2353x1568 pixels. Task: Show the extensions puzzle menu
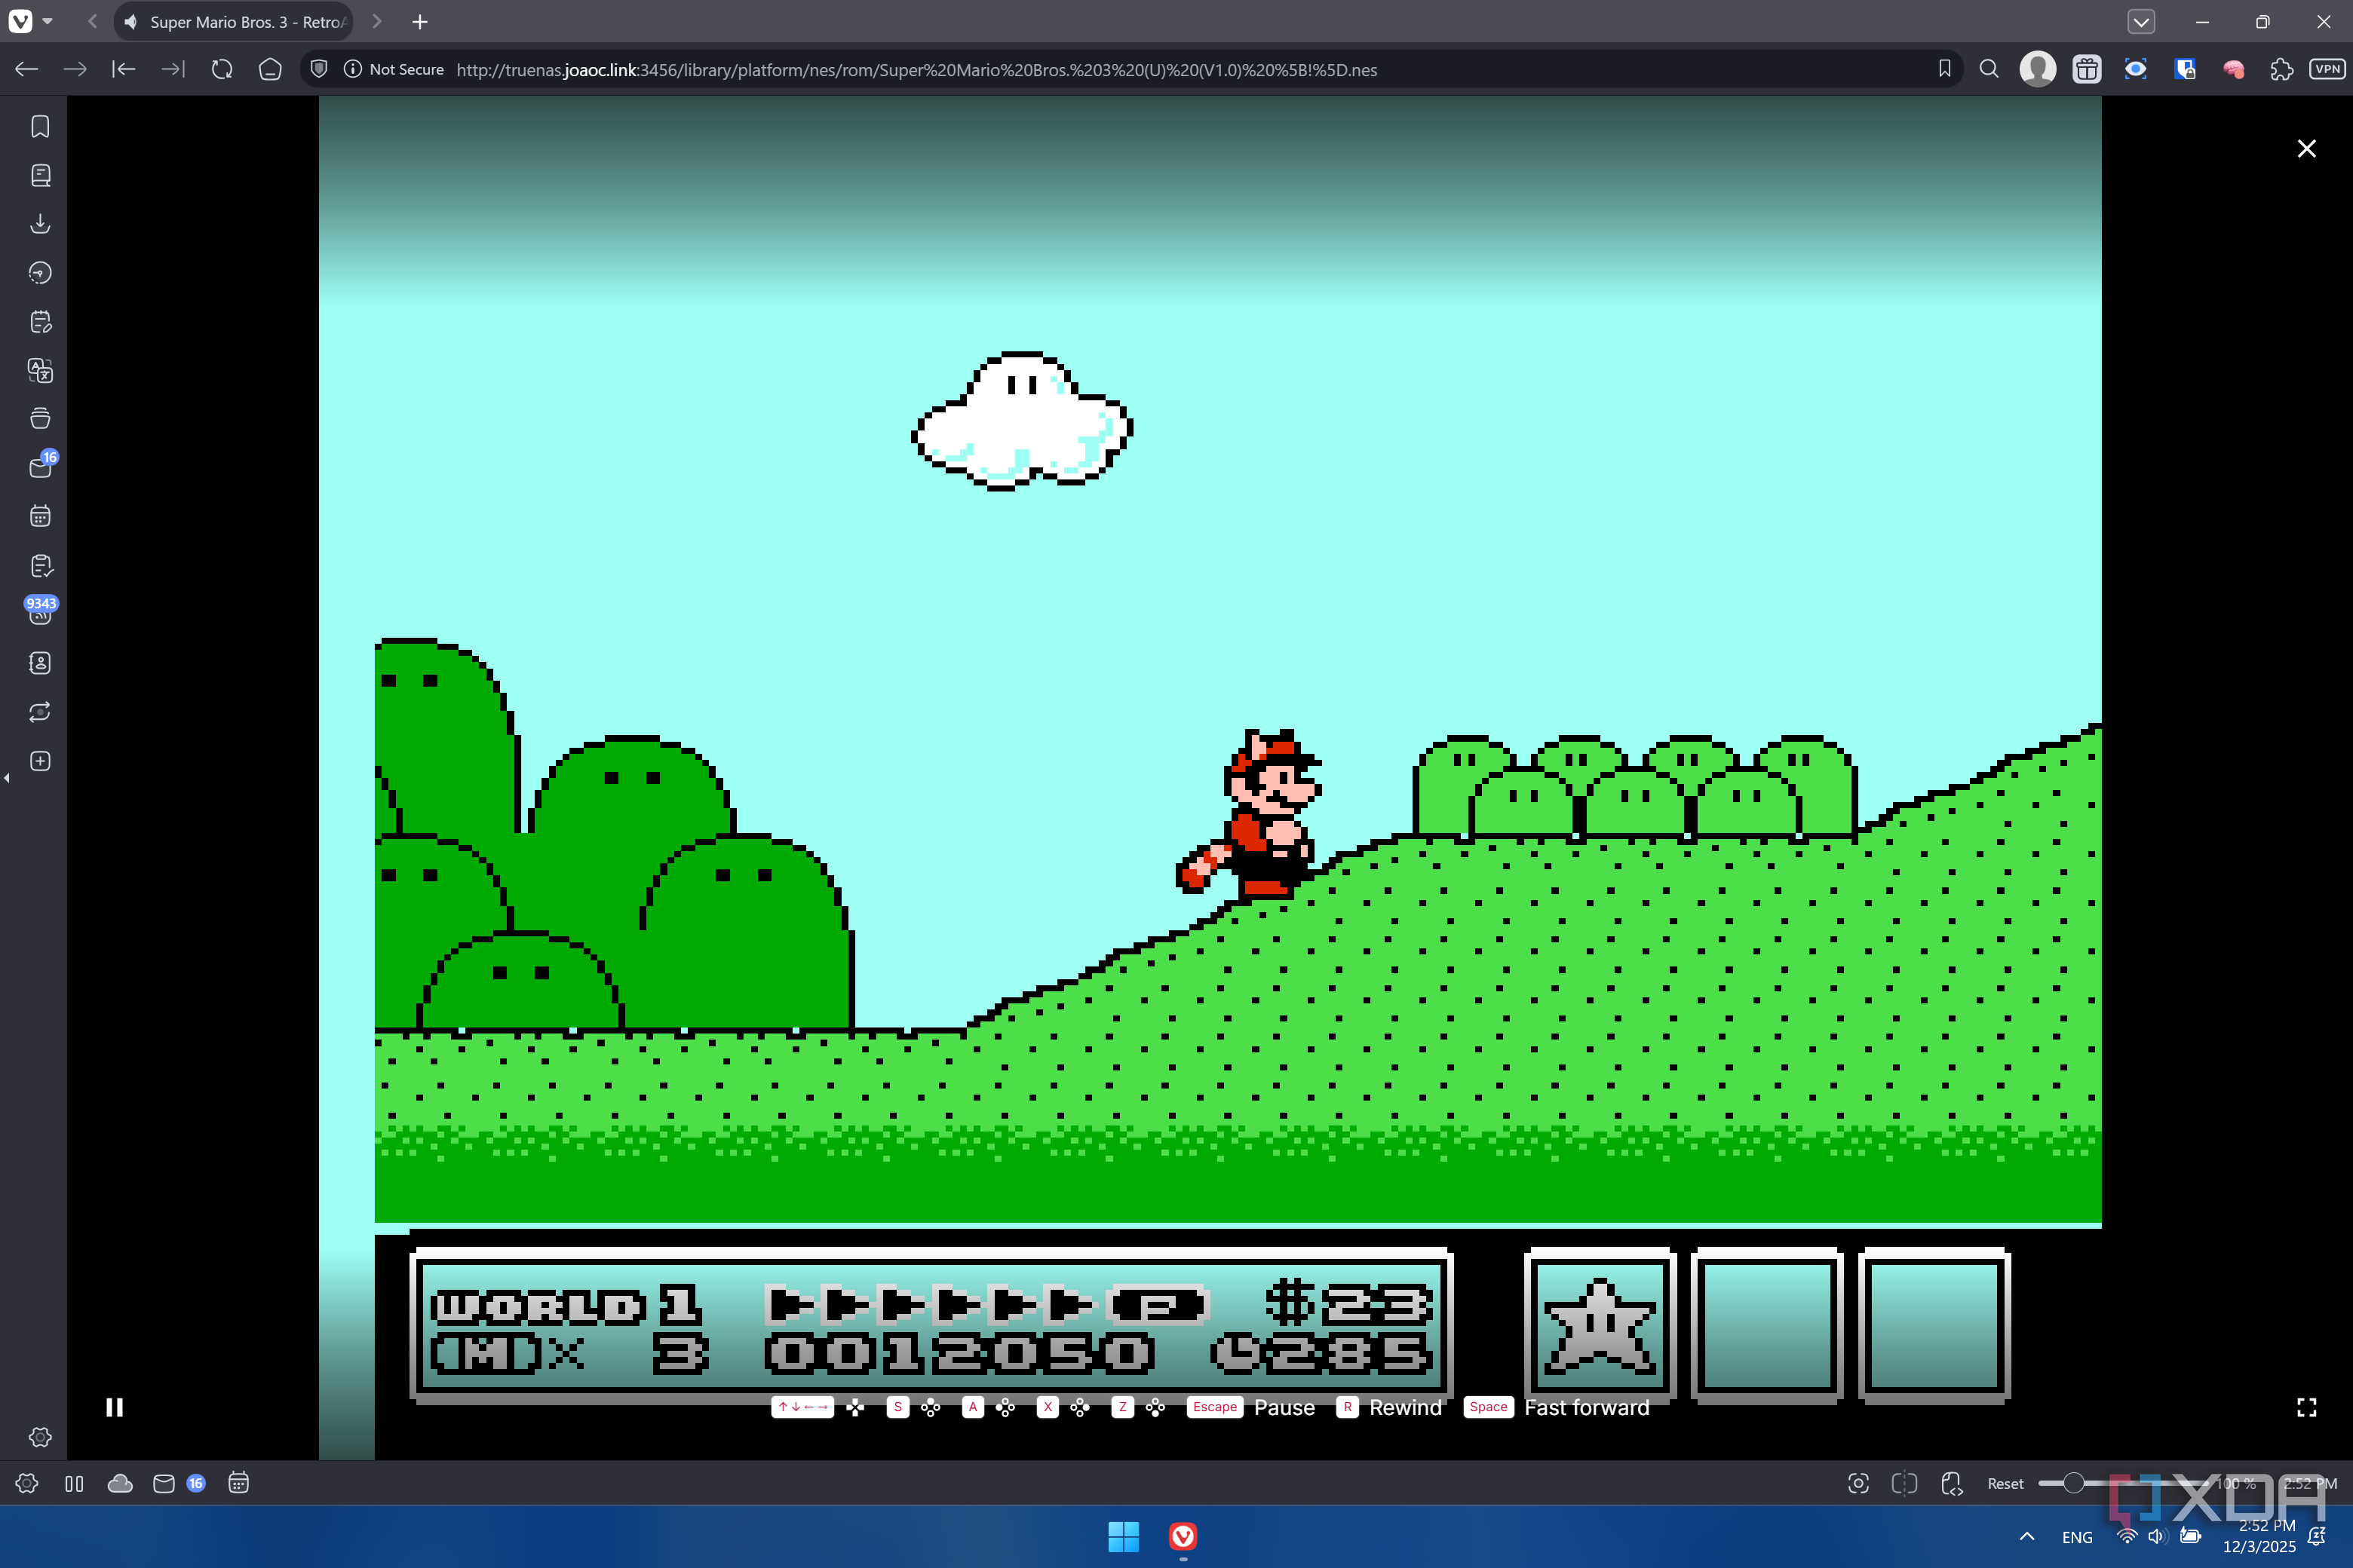coord(2282,69)
